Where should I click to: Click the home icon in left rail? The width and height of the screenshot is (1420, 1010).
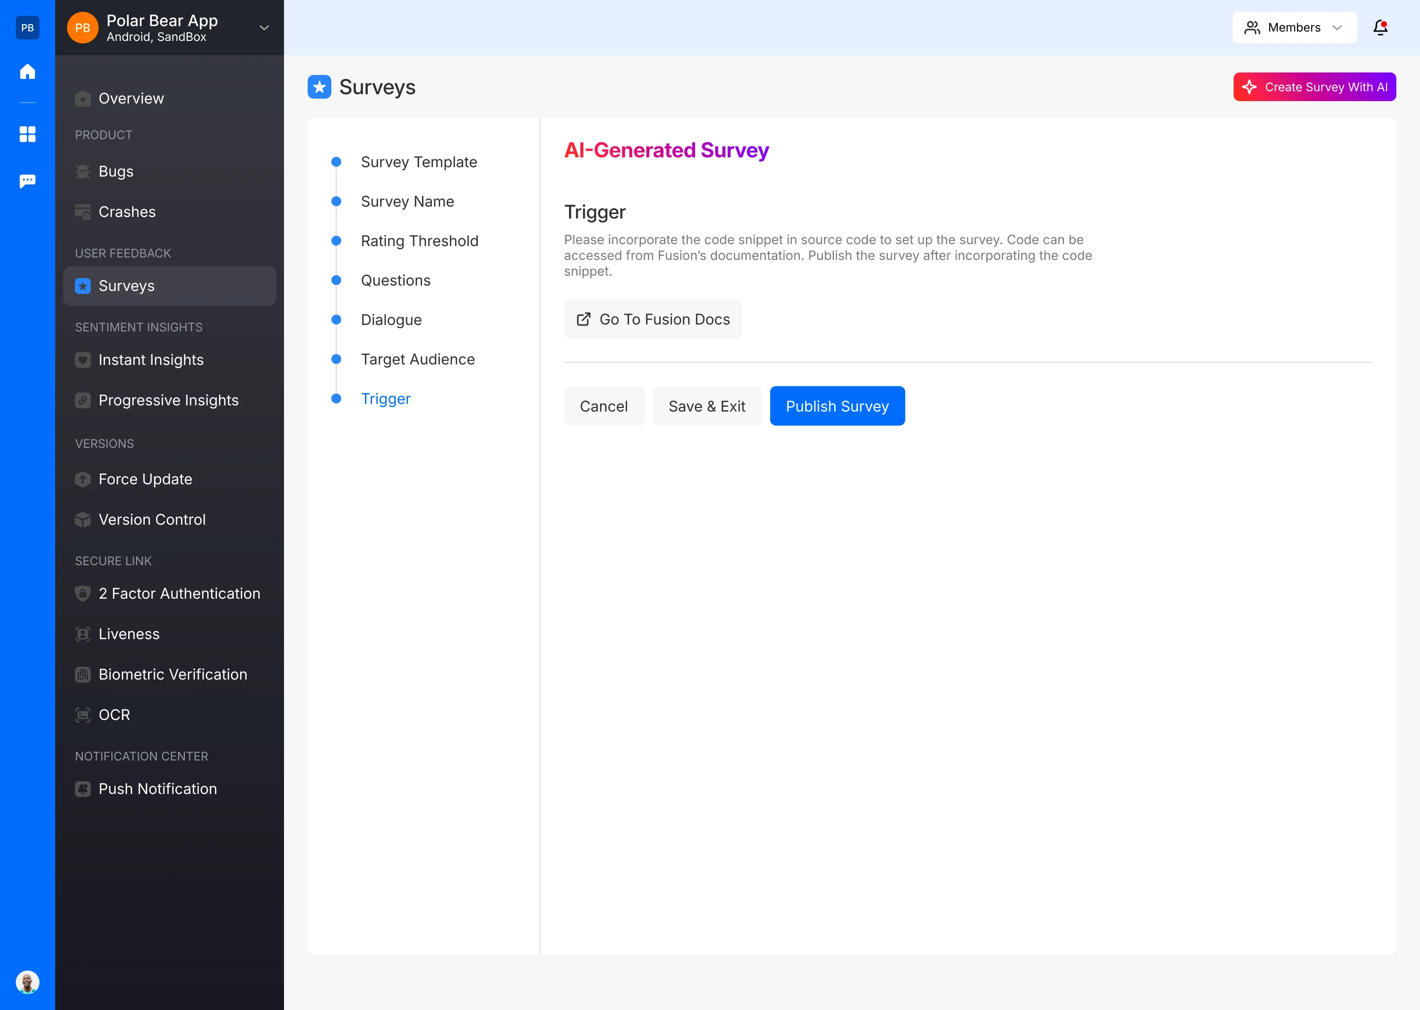pyautogui.click(x=27, y=72)
